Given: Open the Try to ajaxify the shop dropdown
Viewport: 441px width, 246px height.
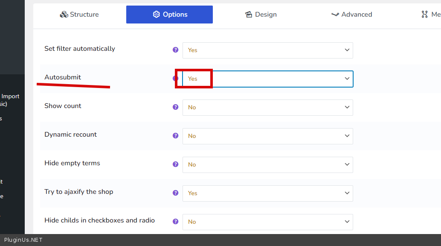Looking at the screenshot, I should point(267,193).
